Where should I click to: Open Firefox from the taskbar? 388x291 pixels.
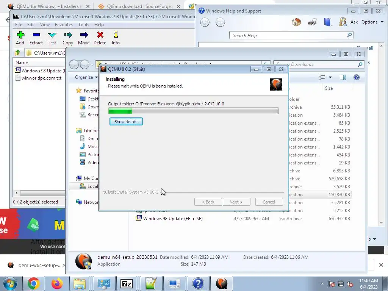tap(57, 283)
